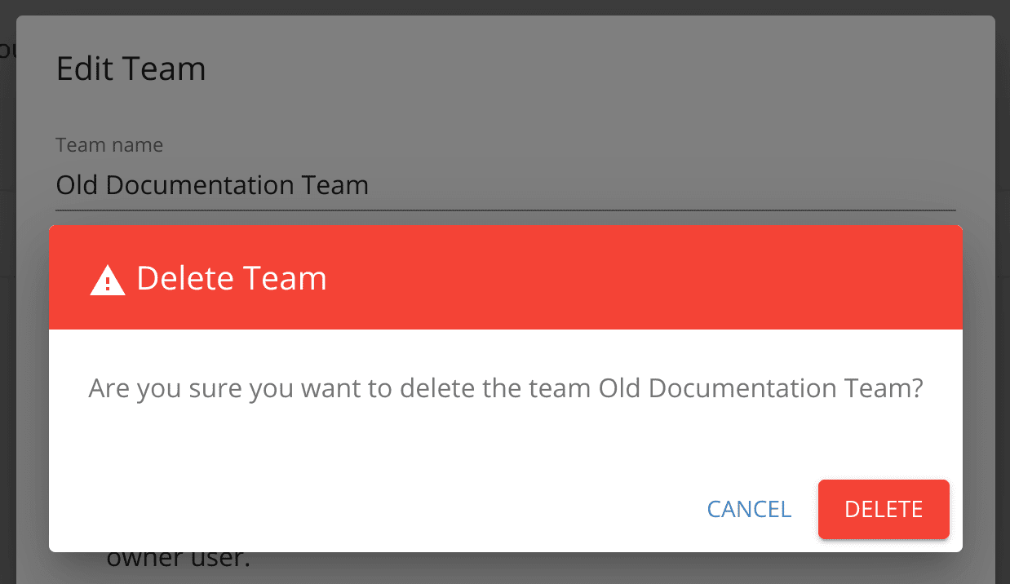Click the question mark ending the confirmation message
The width and height of the screenshot is (1010, 584).
click(916, 388)
